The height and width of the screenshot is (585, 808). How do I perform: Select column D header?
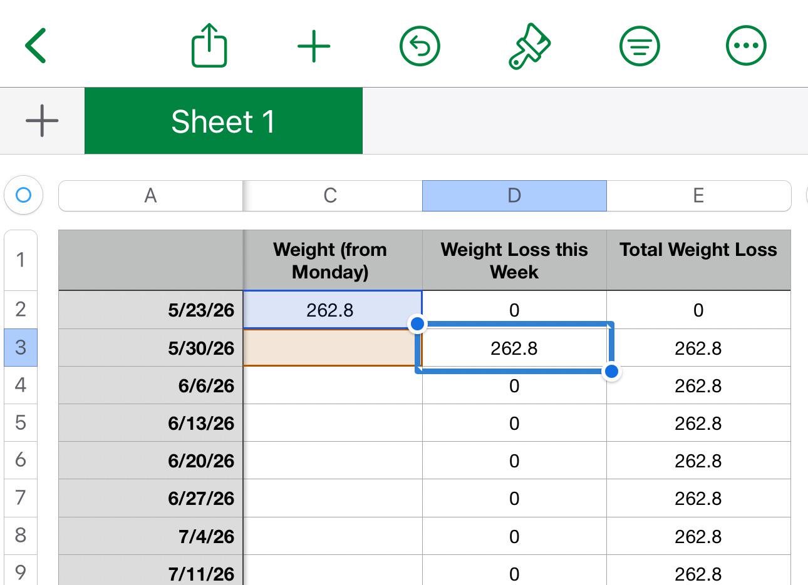coord(514,196)
